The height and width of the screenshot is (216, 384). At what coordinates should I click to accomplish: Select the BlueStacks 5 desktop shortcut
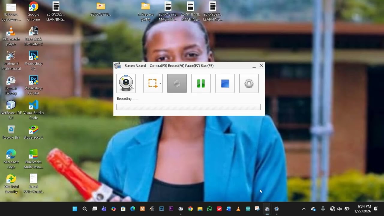point(33,132)
